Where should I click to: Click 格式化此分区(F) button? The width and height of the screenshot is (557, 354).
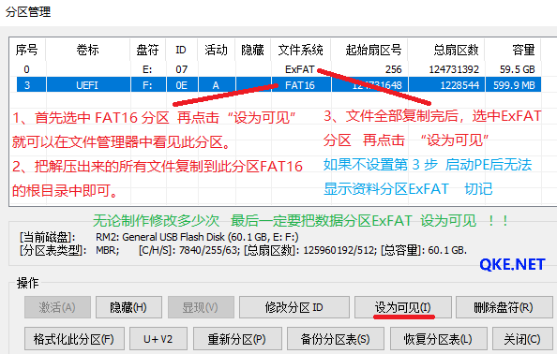[x=74, y=339]
